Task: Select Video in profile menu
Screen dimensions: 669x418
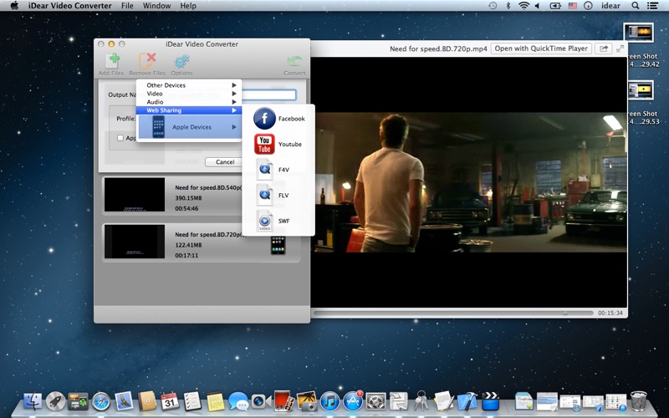Action: point(189,94)
